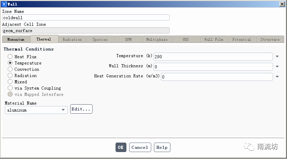287x159 pixels.
Task: Click the Fluent icon in title bar
Action: tap(4, 4)
